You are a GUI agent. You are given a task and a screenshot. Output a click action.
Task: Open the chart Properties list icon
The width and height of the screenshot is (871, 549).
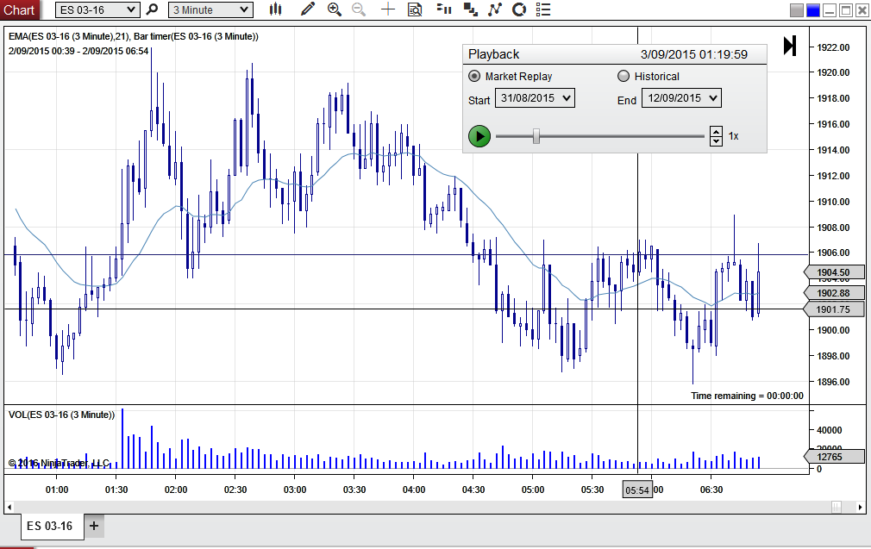coord(543,9)
